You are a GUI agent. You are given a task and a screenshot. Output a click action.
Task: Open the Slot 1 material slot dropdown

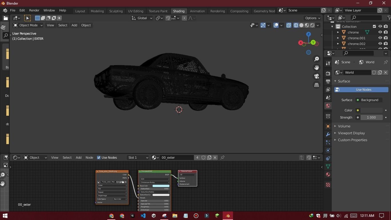(138, 158)
